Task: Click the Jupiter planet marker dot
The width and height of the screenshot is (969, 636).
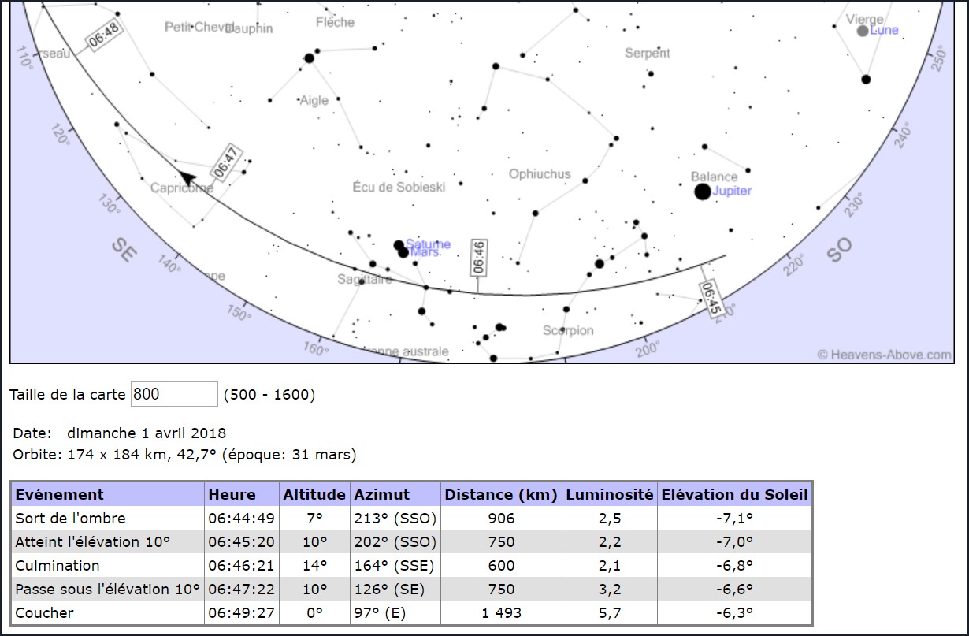Action: [702, 192]
